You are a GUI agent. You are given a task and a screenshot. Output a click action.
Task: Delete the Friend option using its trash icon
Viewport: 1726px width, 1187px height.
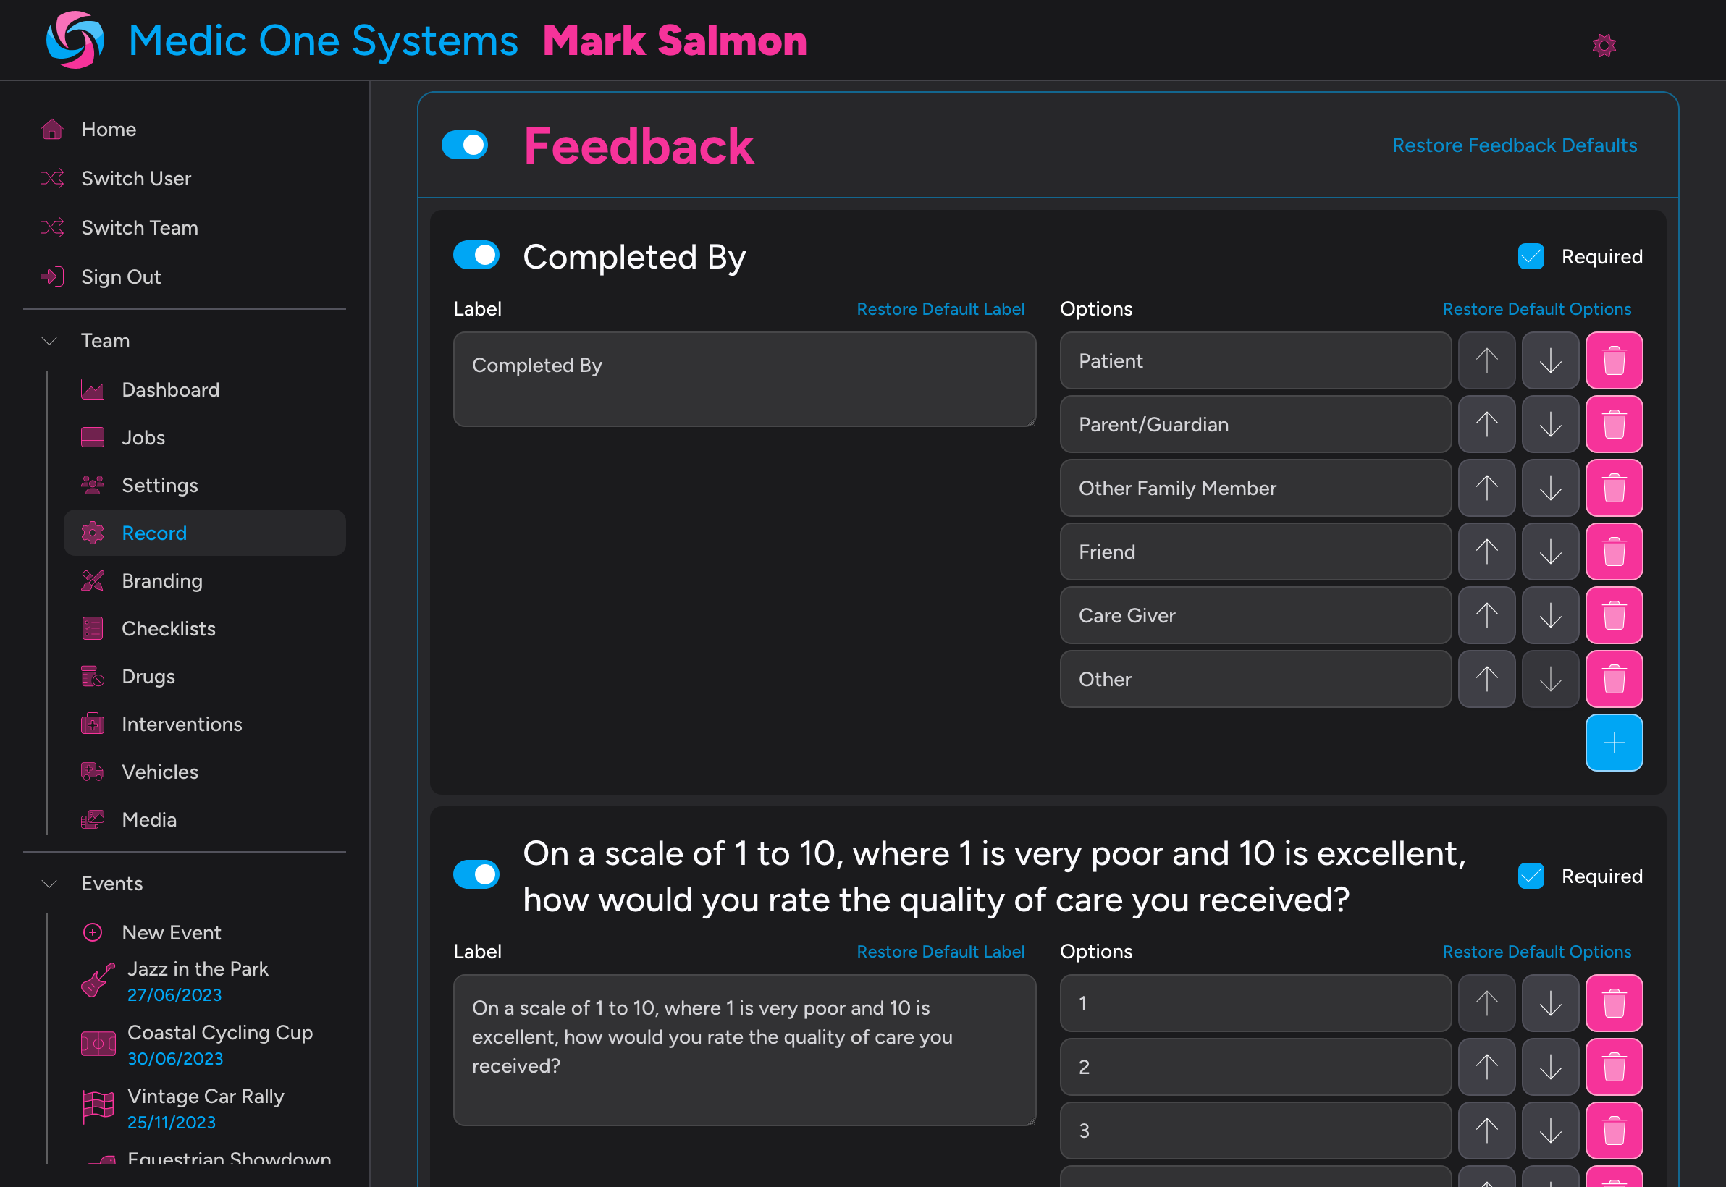coord(1614,551)
